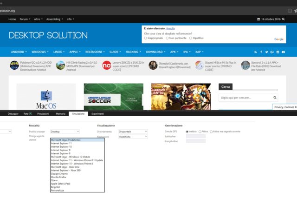Select the Inappropriato ad feedback option
This screenshot has width=297, height=198.
point(146,38)
